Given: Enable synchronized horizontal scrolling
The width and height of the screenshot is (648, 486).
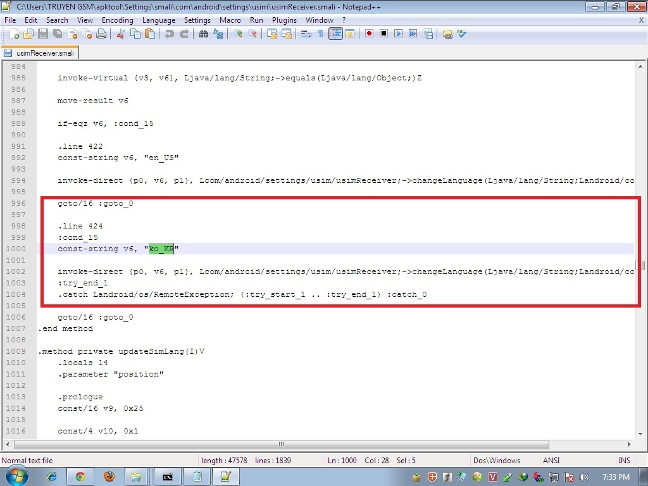Looking at the screenshot, I should pyautogui.click(x=287, y=34).
